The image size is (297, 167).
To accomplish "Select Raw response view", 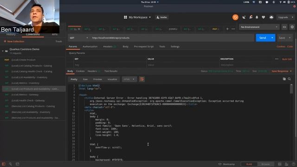I will coord(85,79).
